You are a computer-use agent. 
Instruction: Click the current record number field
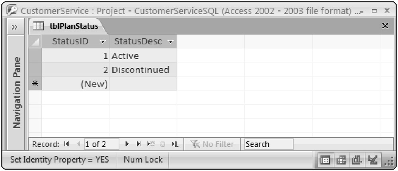click(x=101, y=144)
